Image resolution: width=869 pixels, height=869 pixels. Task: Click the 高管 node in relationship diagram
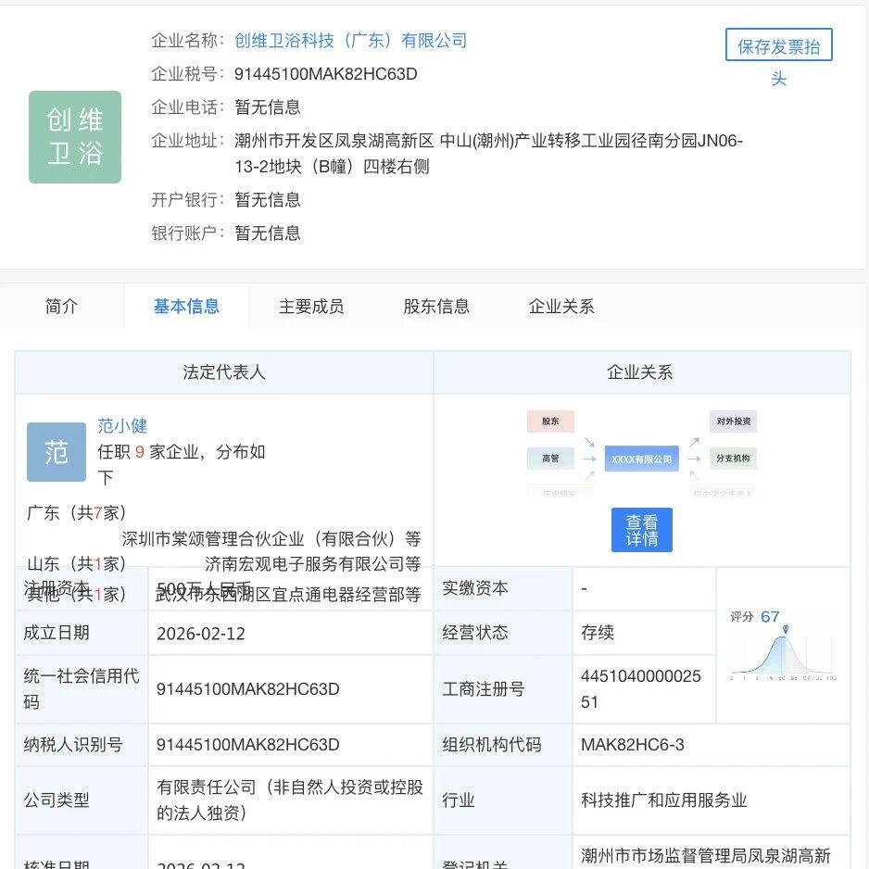(x=550, y=459)
